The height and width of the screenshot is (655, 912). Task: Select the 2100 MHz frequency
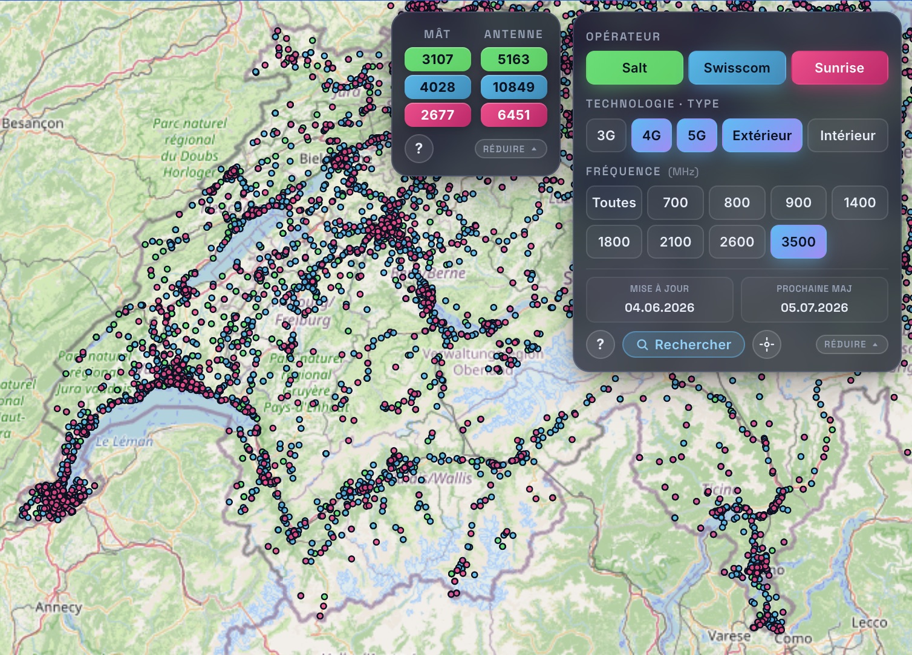click(x=676, y=242)
